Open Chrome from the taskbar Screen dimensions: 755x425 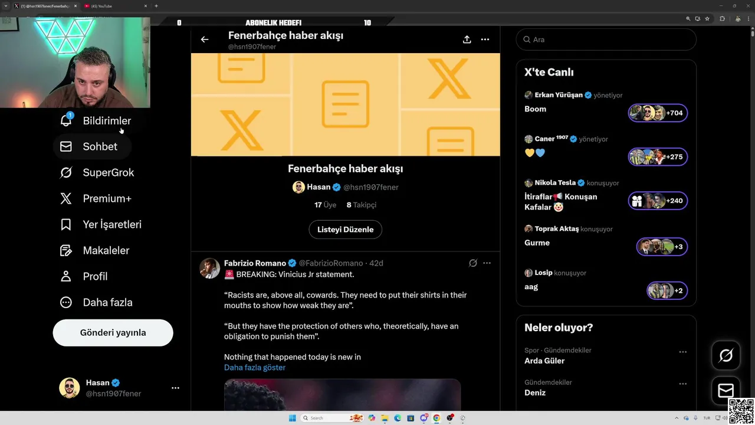pos(436,418)
